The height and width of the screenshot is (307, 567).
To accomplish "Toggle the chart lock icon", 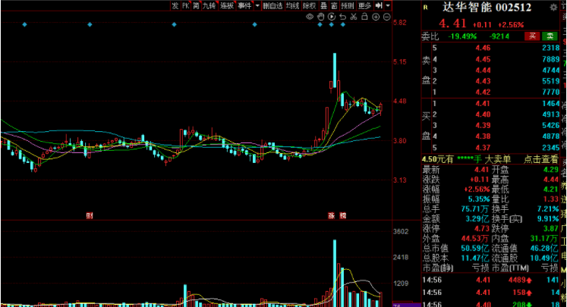I will tap(364, 17).
